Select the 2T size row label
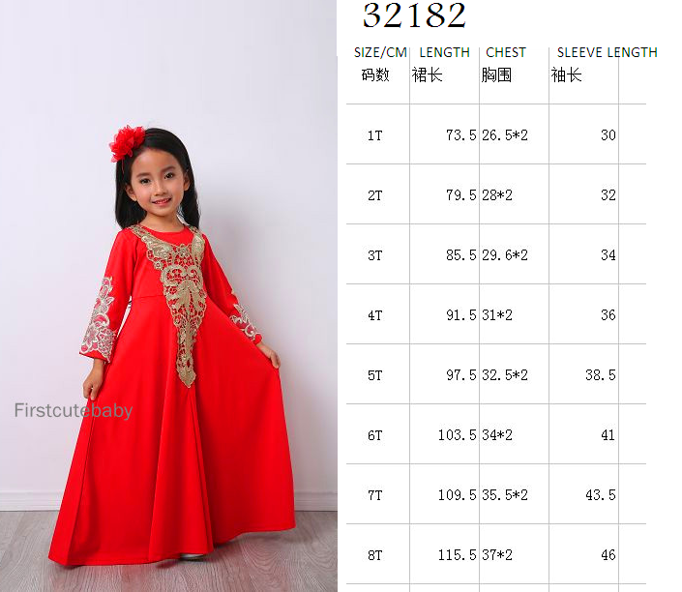 (374, 195)
